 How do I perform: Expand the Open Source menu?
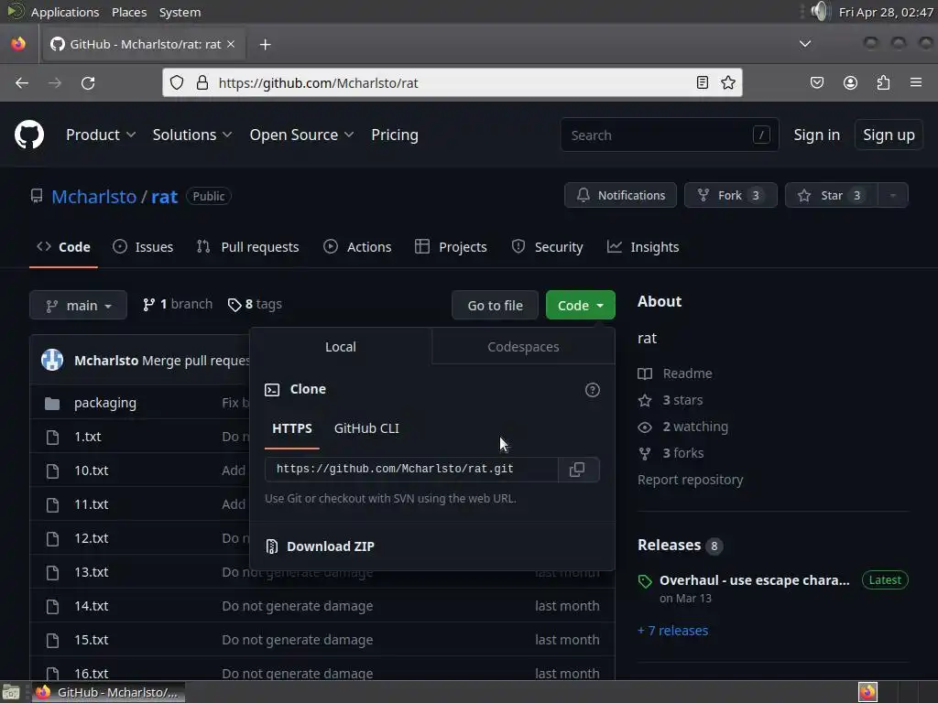[301, 135]
